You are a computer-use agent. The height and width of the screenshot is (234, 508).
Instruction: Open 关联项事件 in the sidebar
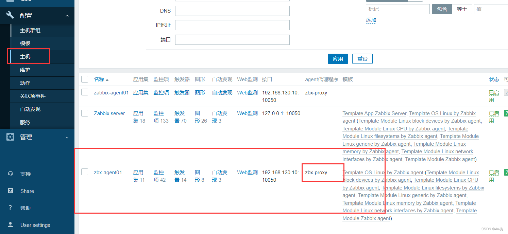click(43, 96)
